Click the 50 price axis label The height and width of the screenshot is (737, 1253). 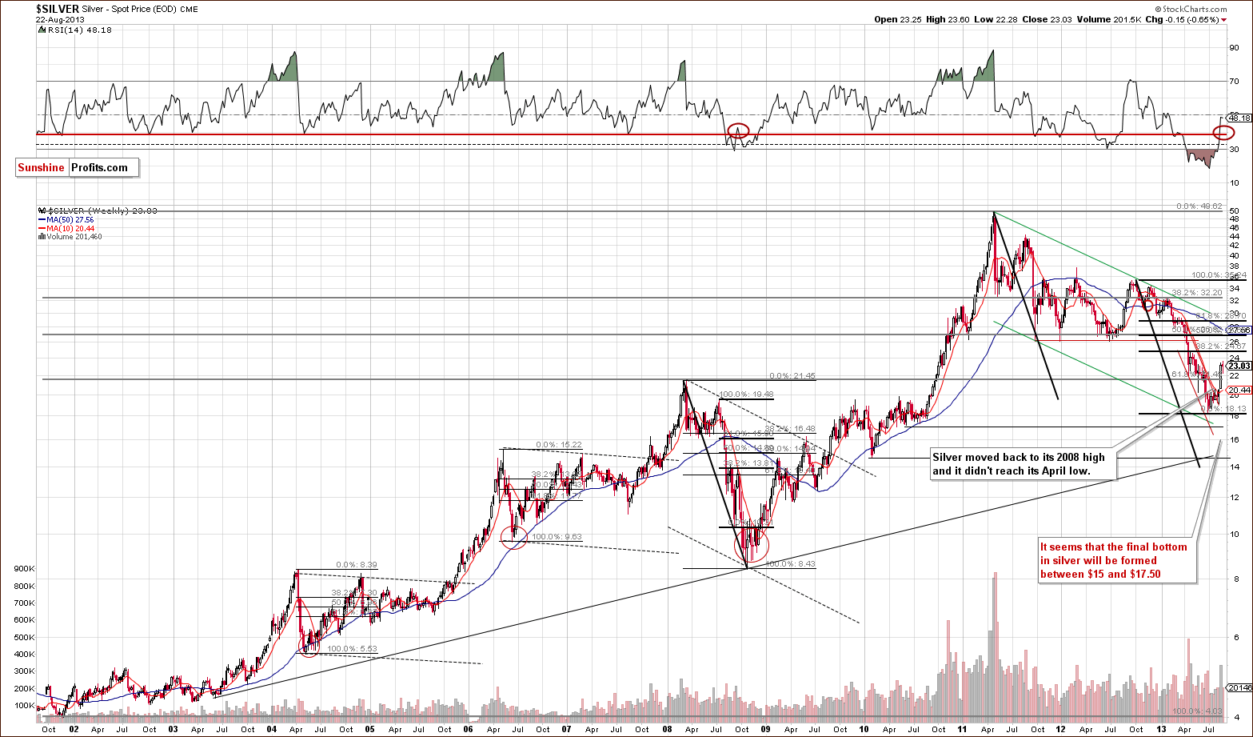click(1234, 211)
